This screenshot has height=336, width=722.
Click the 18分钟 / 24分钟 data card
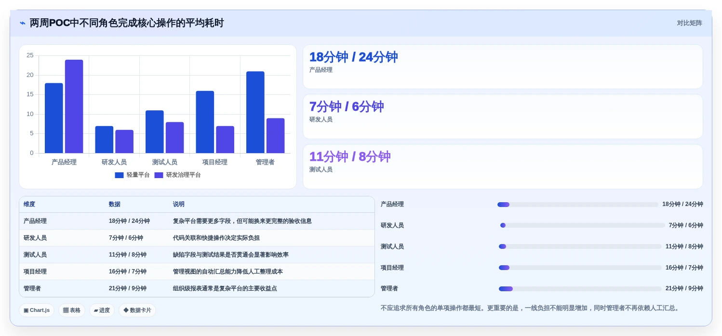[x=503, y=67]
